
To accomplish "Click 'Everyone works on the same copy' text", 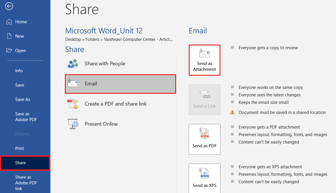I will coord(271,87).
